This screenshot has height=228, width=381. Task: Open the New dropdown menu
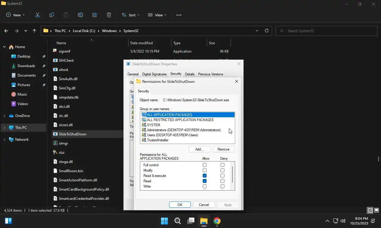(x=15, y=15)
